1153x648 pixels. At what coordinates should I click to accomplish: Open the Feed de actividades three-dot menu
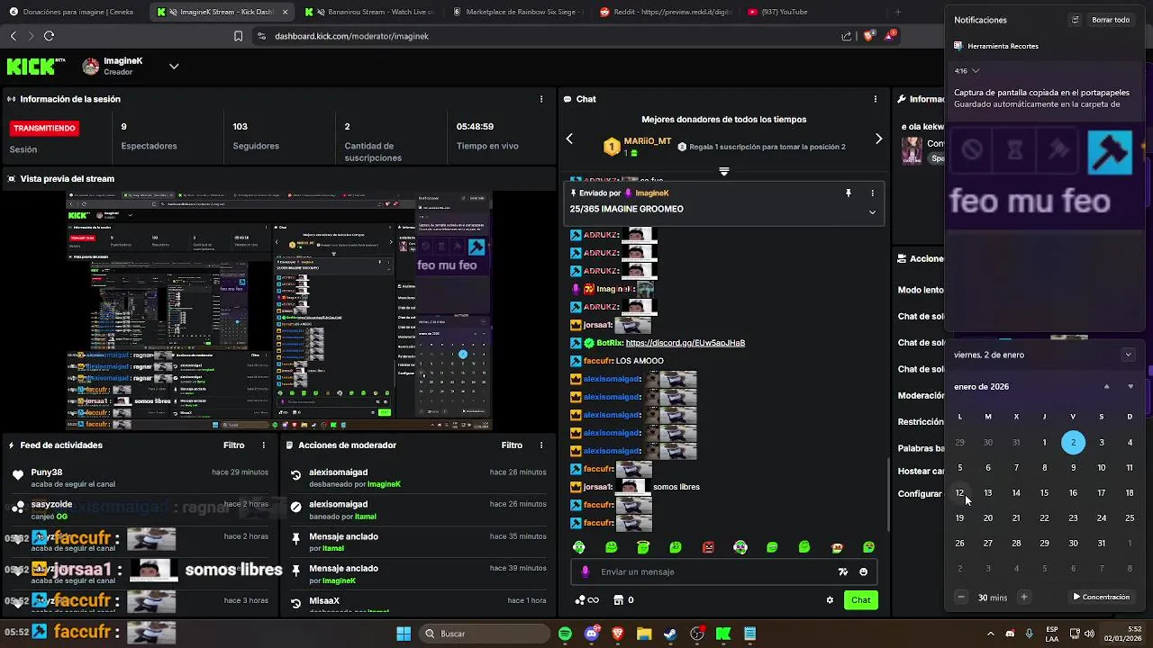pos(264,445)
